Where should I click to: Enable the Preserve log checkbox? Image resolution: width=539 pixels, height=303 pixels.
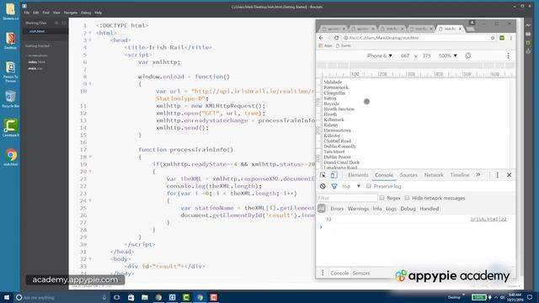(369, 186)
